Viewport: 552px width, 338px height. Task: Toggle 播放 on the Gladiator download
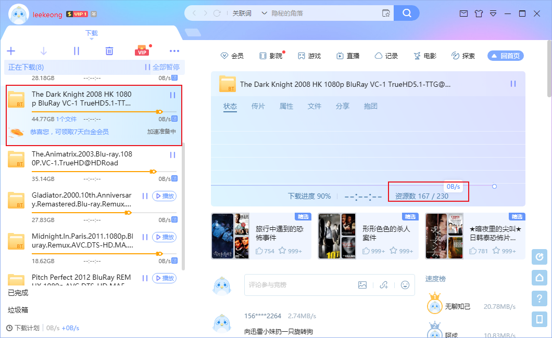pyautogui.click(x=164, y=197)
